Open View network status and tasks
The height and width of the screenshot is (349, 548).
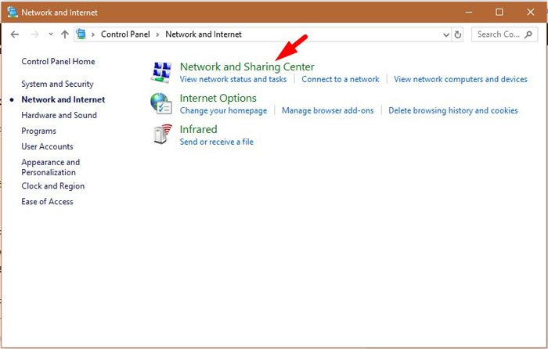[233, 79]
